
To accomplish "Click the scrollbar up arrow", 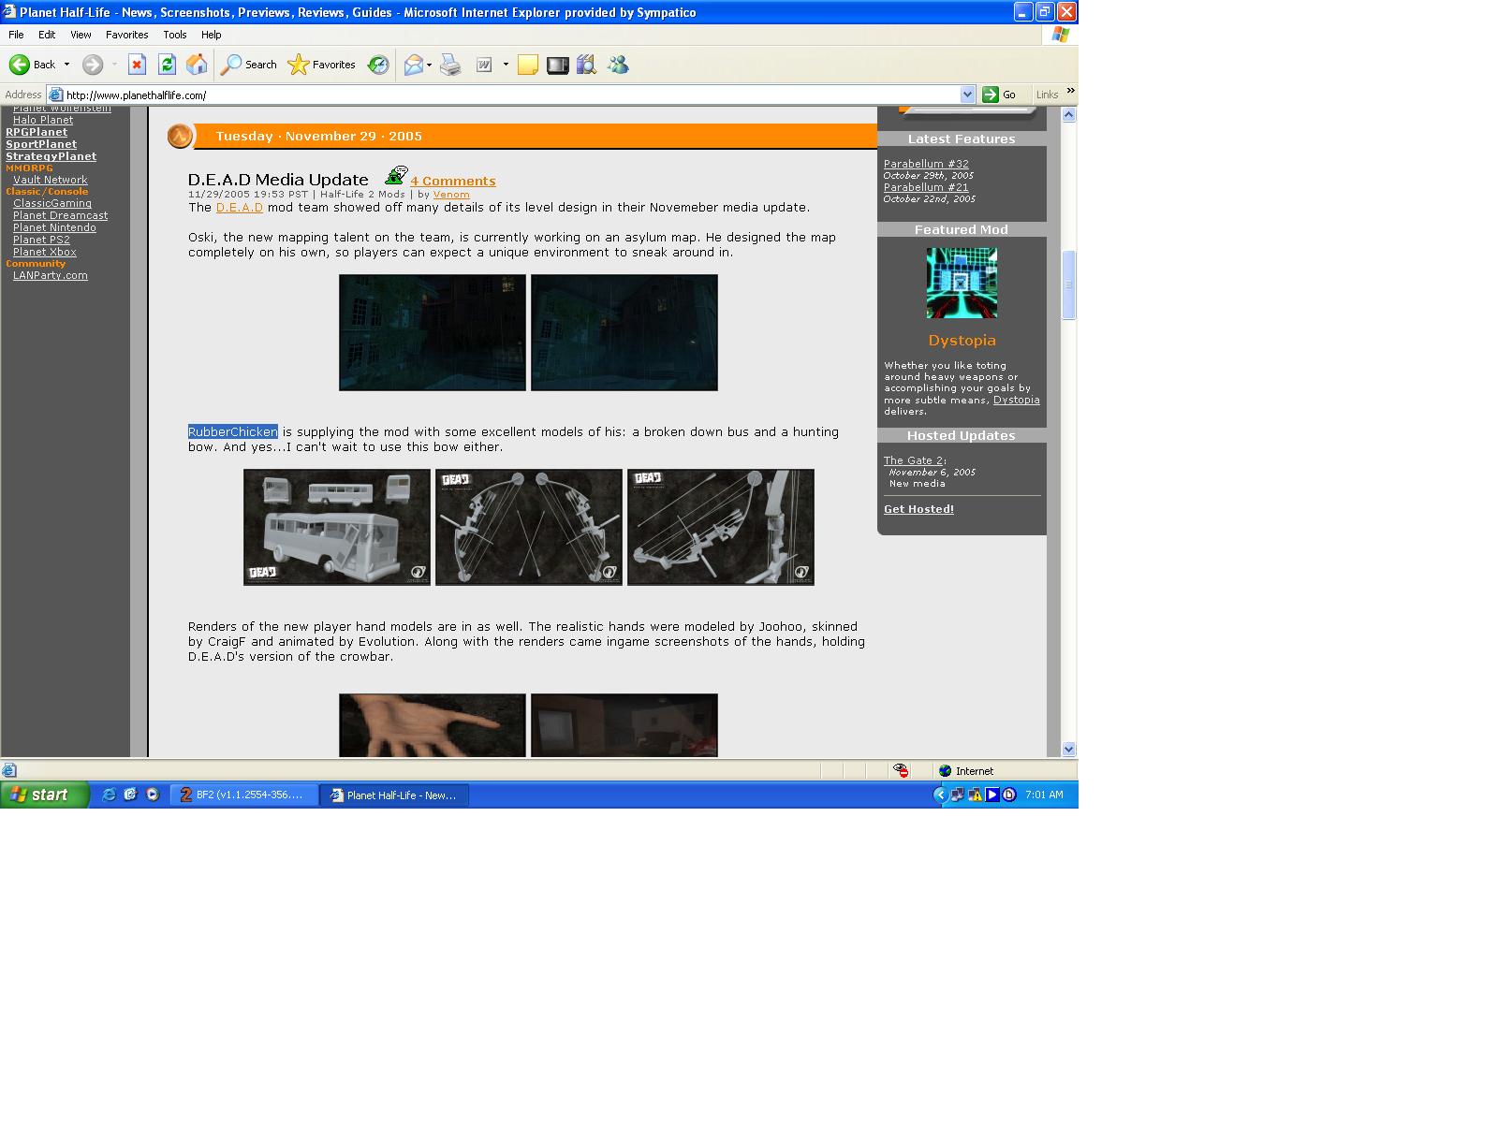I will pos(1068,114).
